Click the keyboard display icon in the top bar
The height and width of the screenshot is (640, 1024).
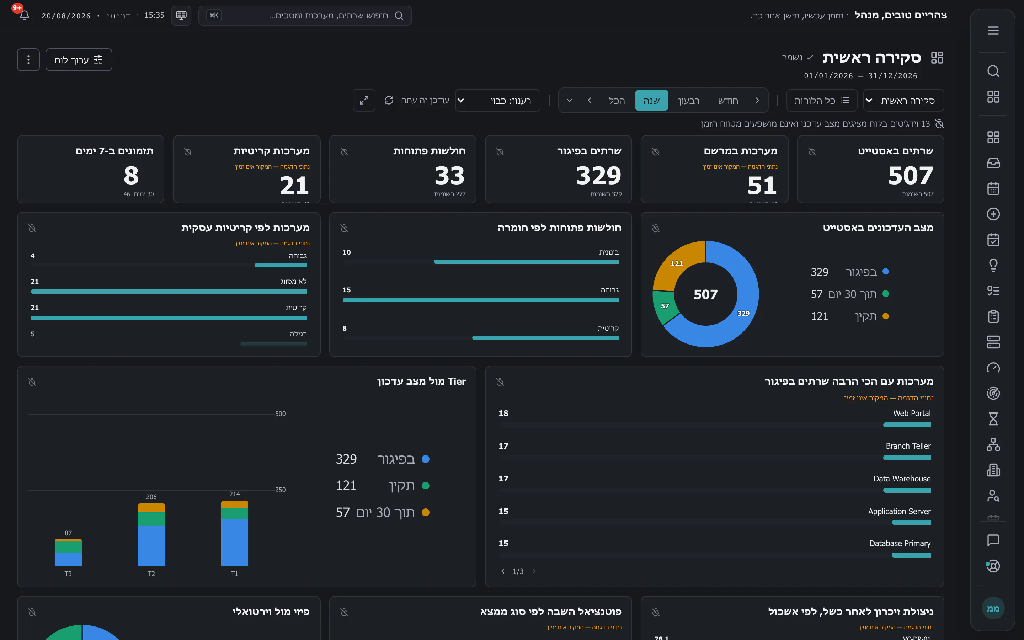(x=181, y=16)
